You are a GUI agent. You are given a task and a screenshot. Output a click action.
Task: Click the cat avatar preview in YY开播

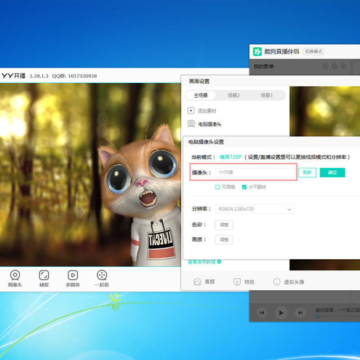coord(90,175)
